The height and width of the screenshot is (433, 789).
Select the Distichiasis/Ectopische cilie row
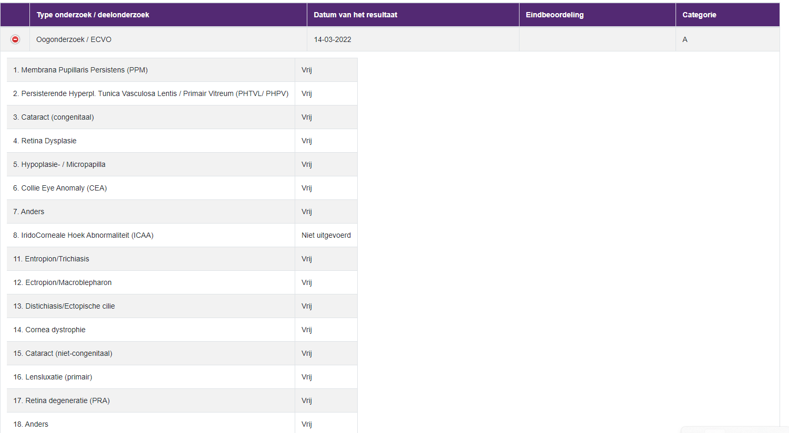coord(64,306)
